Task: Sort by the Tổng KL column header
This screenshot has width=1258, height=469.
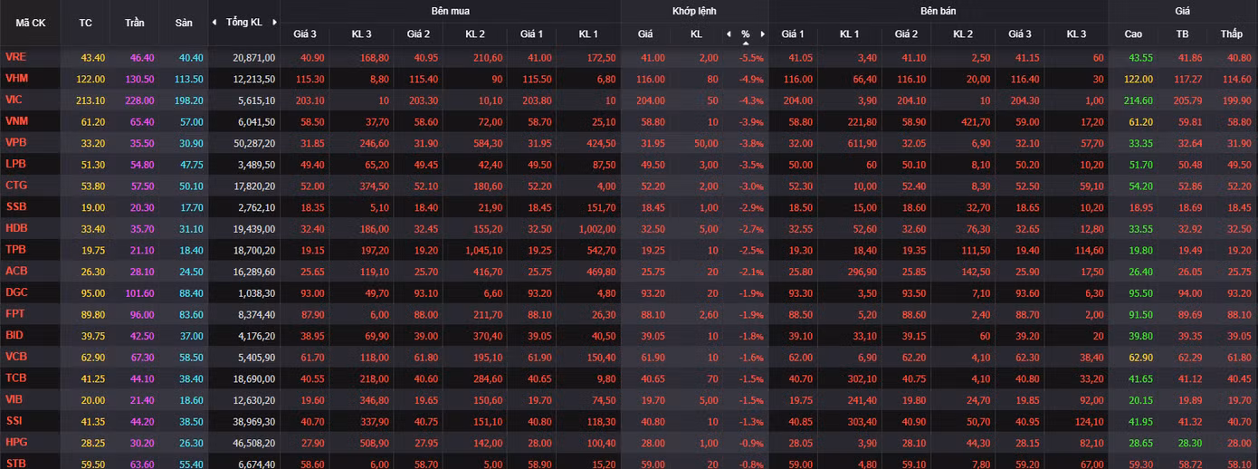Action: 244,22
